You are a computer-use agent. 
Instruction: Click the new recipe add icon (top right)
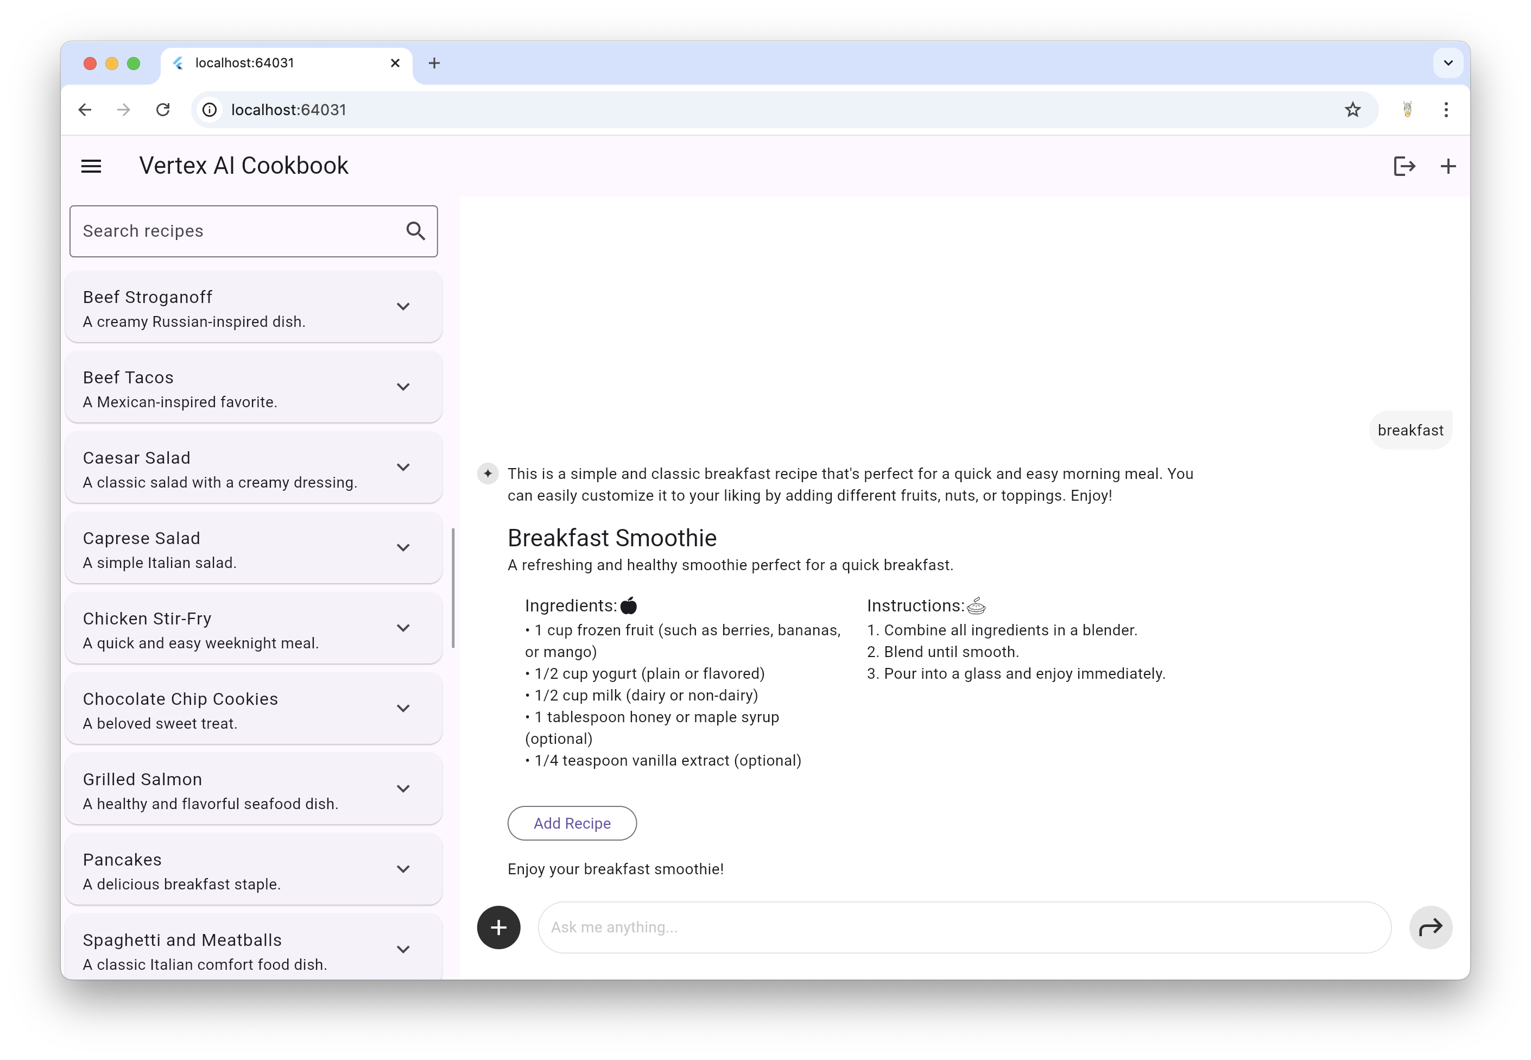pos(1450,165)
